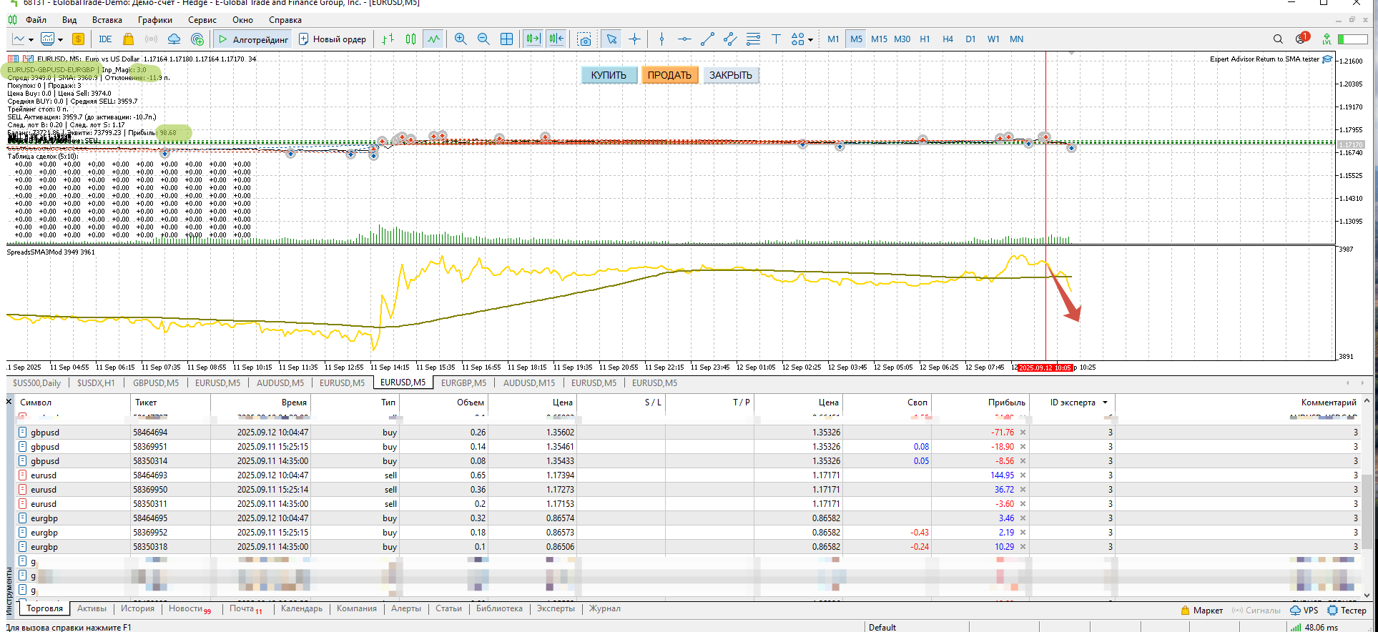The image size is (1378, 632).
Task: Toggle Algo Trading button
Action: [253, 39]
